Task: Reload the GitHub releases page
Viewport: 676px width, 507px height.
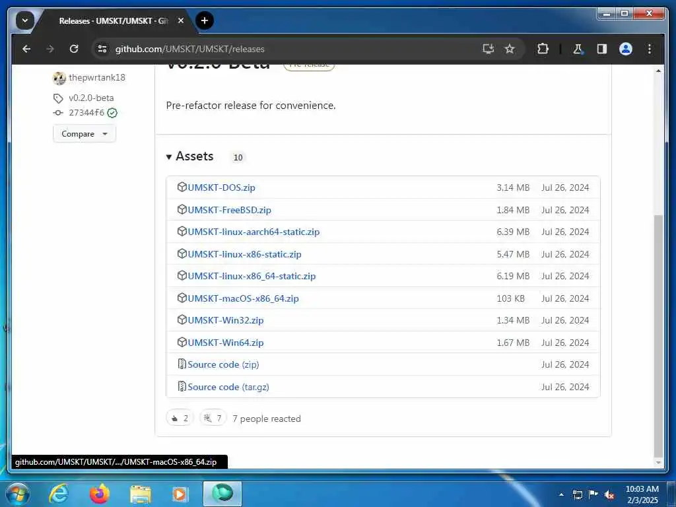Action: (74, 49)
